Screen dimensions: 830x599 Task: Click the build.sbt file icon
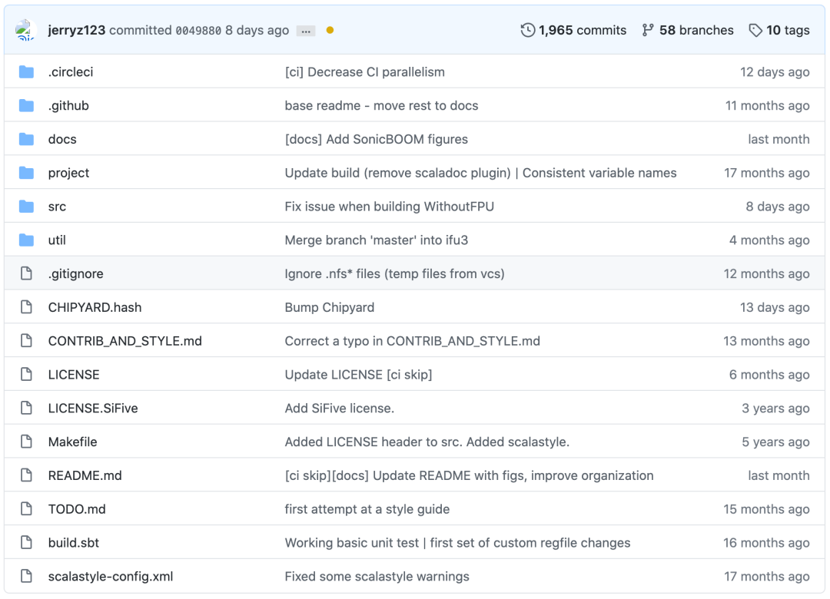point(26,542)
